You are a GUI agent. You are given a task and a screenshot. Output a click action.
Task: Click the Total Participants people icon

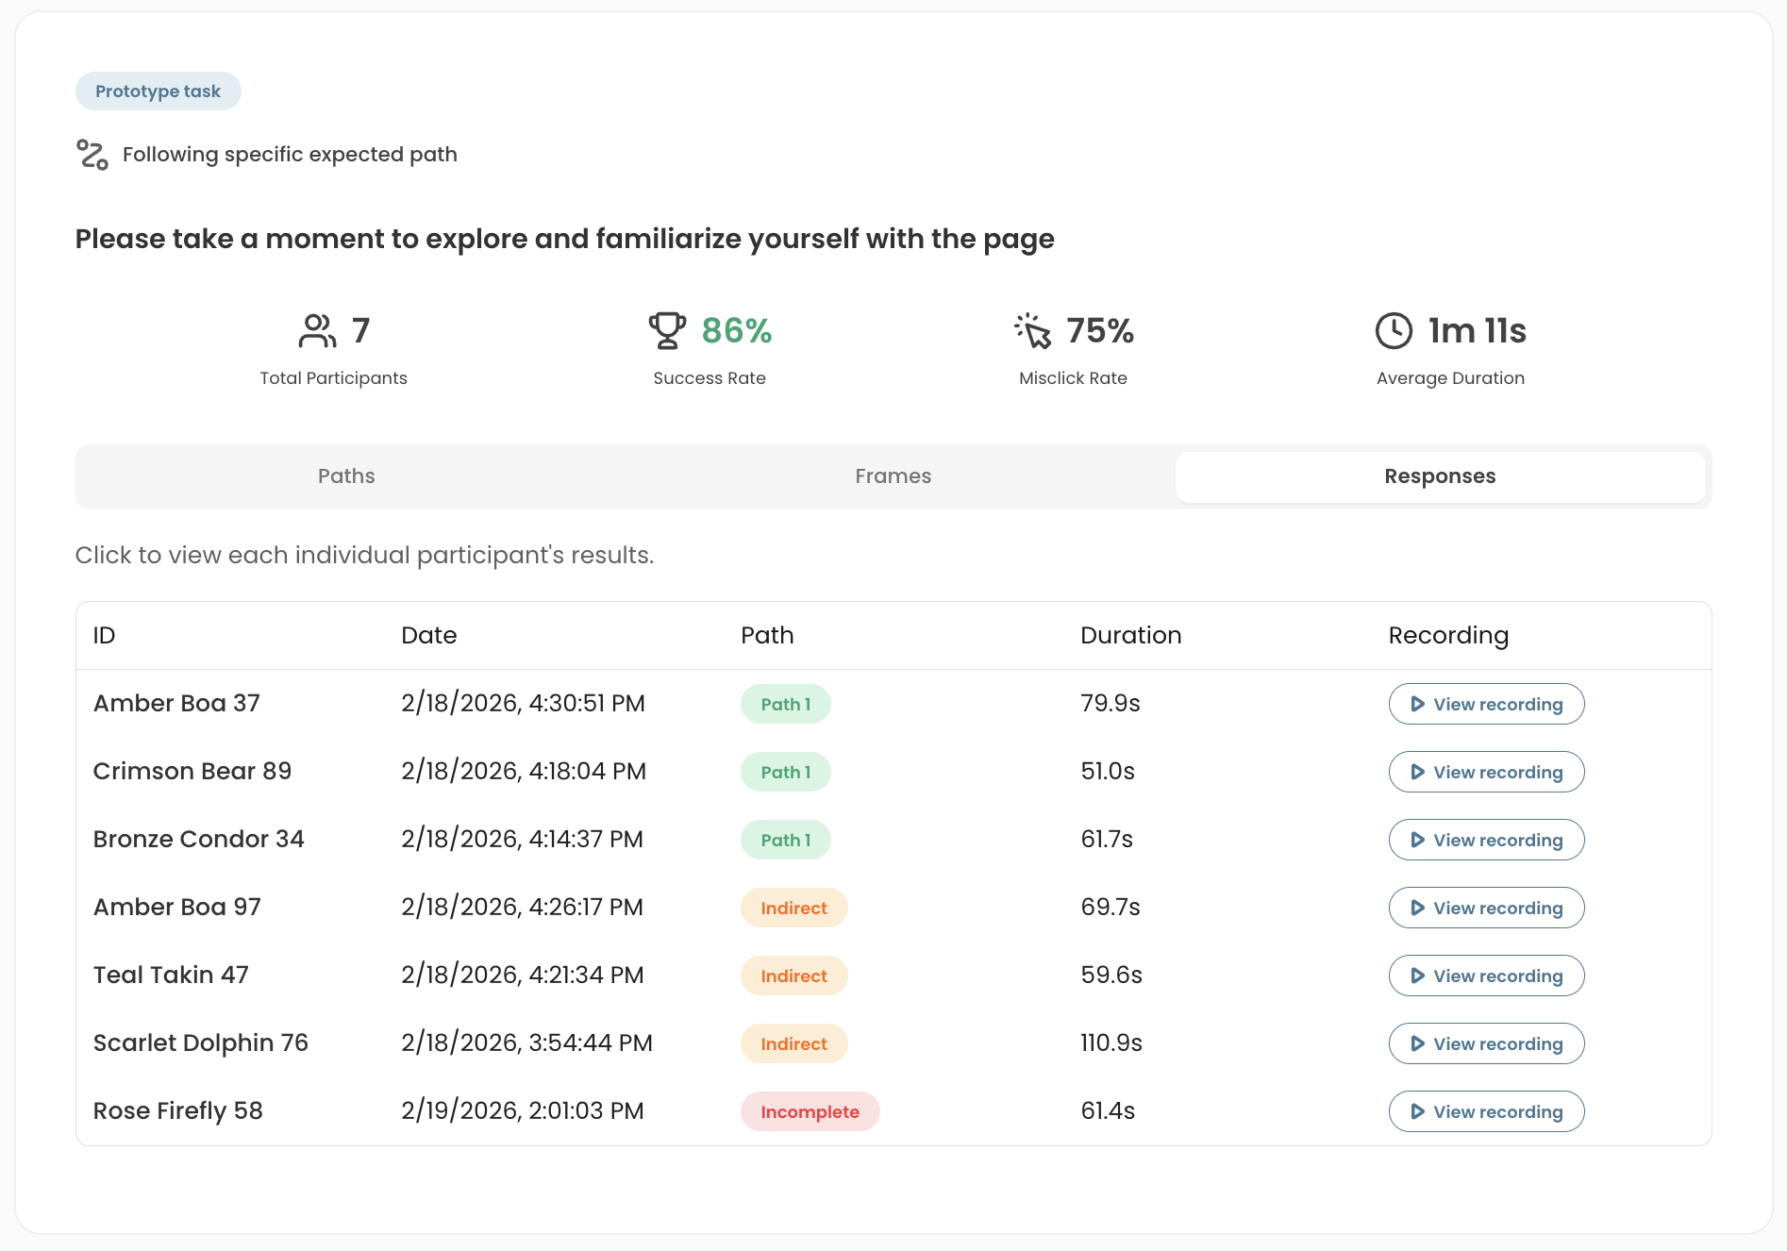point(317,331)
